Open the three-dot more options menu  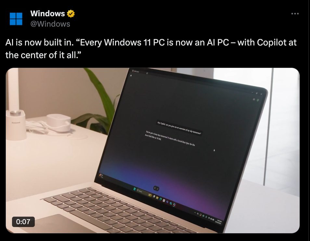tap(295, 14)
